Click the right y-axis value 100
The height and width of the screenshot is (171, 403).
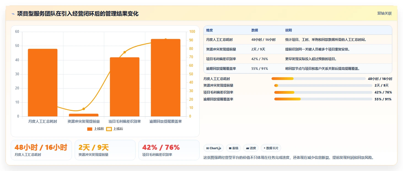[x=192, y=32]
